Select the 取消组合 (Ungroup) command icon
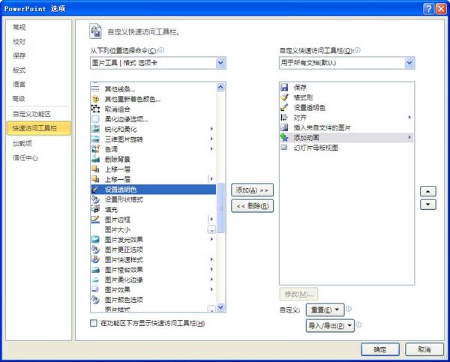This screenshot has width=450, height=362. (x=95, y=109)
